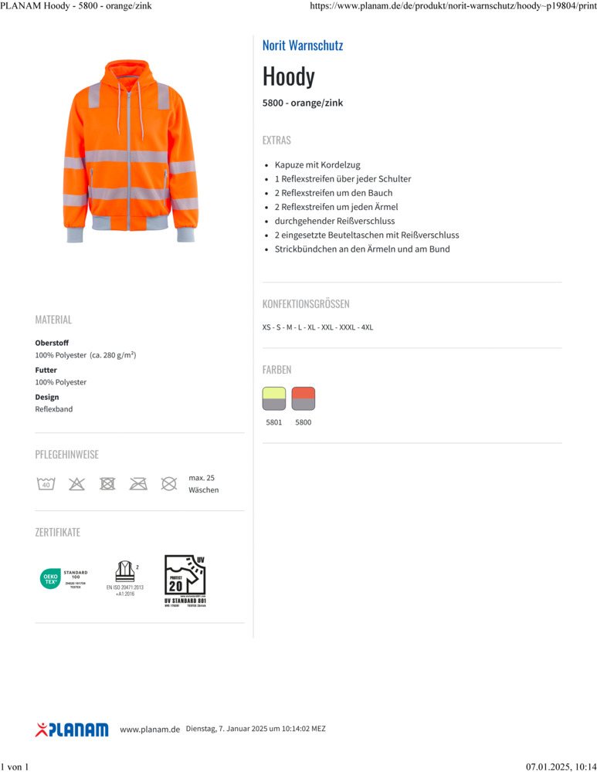
Task: Click the product URL in the page header
Action: (453, 6)
